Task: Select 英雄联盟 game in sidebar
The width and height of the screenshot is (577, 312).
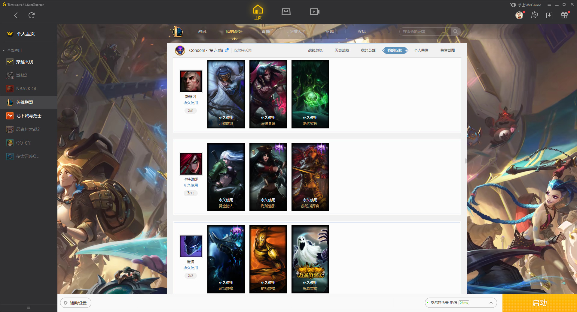Action: (x=29, y=102)
